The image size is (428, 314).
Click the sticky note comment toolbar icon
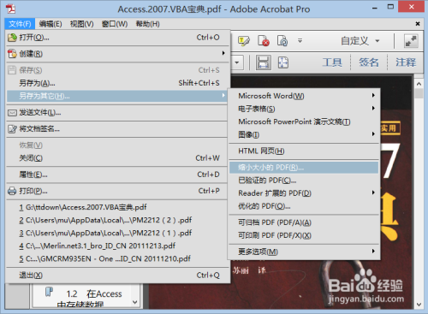click(x=244, y=41)
